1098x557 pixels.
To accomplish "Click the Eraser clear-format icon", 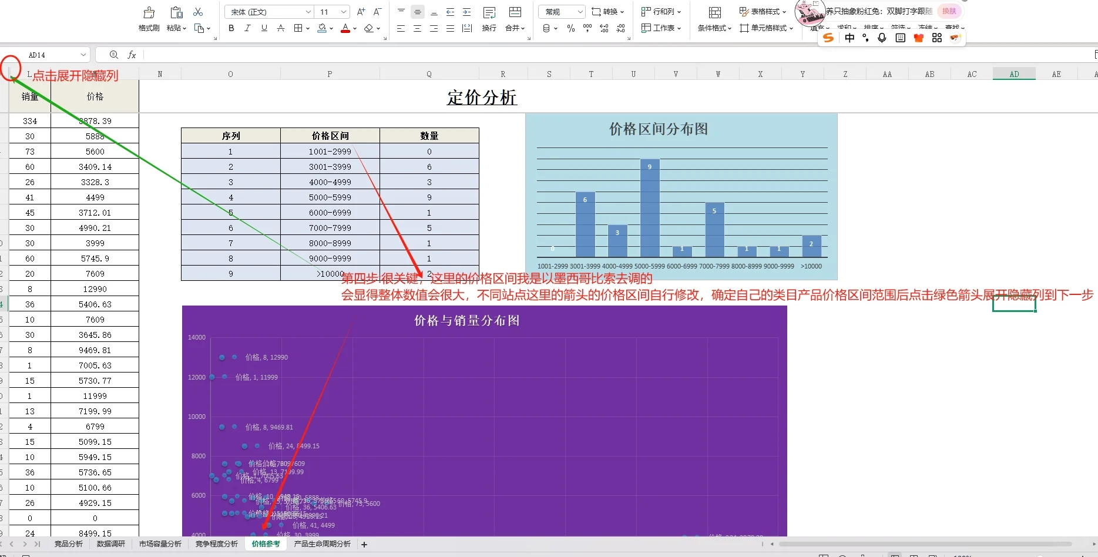I will pyautogui.click(x=368, y=28).
